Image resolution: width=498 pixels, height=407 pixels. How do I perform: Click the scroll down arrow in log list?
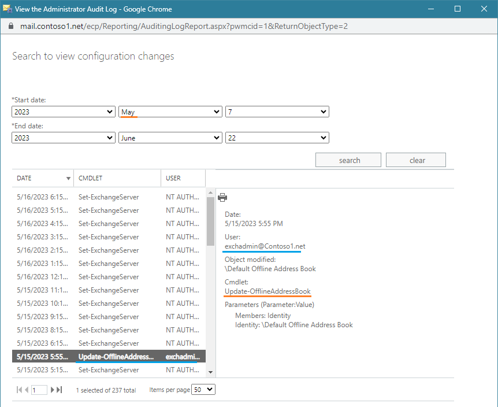click(210, 372)
